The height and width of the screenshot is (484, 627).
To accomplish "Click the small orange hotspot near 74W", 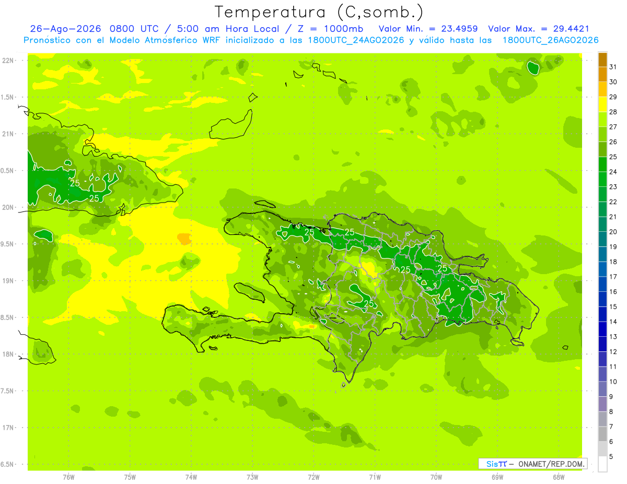I will pos(184,239).
